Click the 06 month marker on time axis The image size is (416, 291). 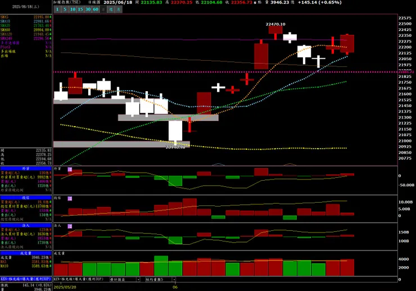coord(175,287)
